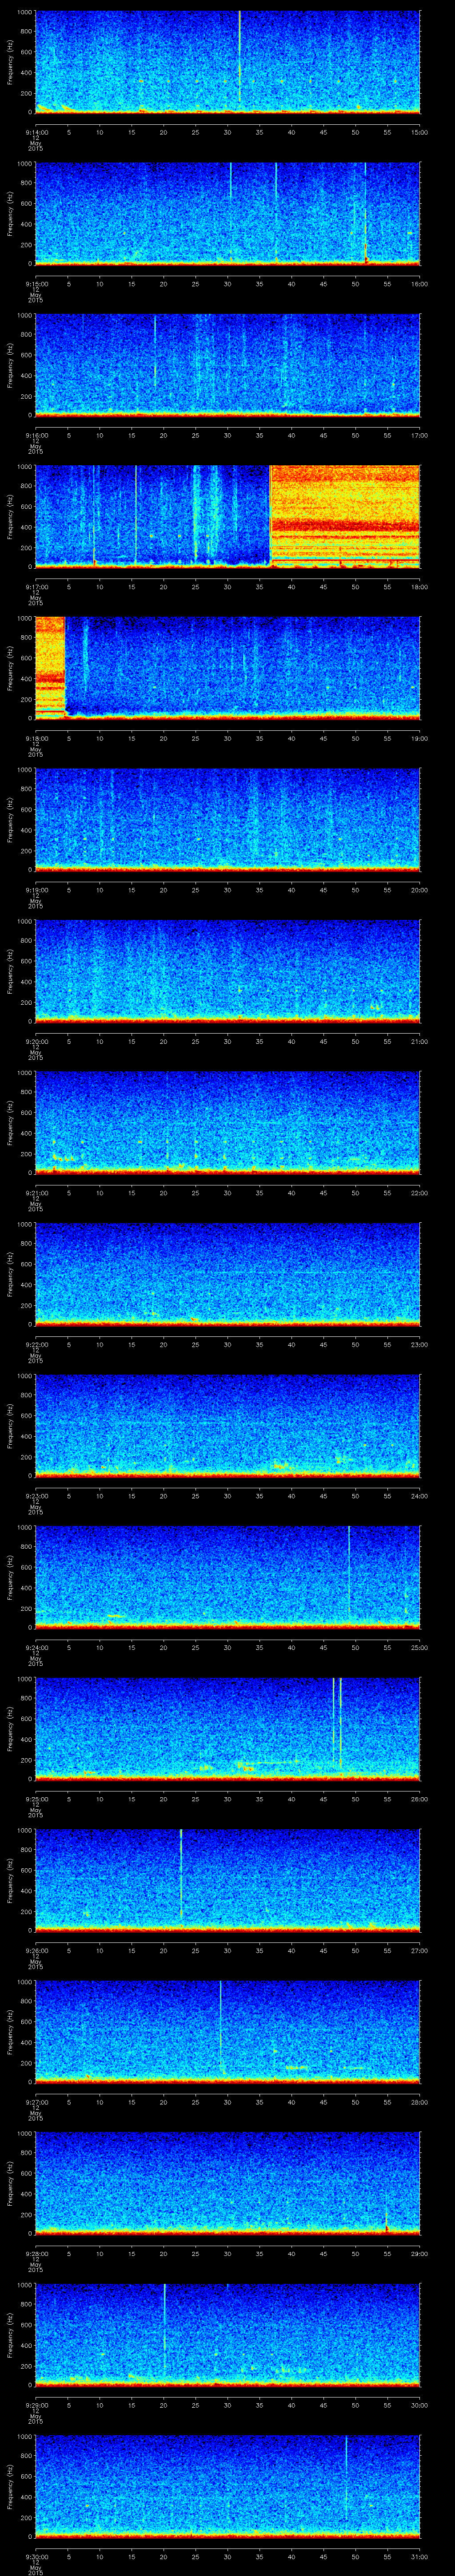This screenshot has width=455, height=2576.
Task: Click the red noise burst in the 9:17:00 spectrogram
Action: (344, 516)
